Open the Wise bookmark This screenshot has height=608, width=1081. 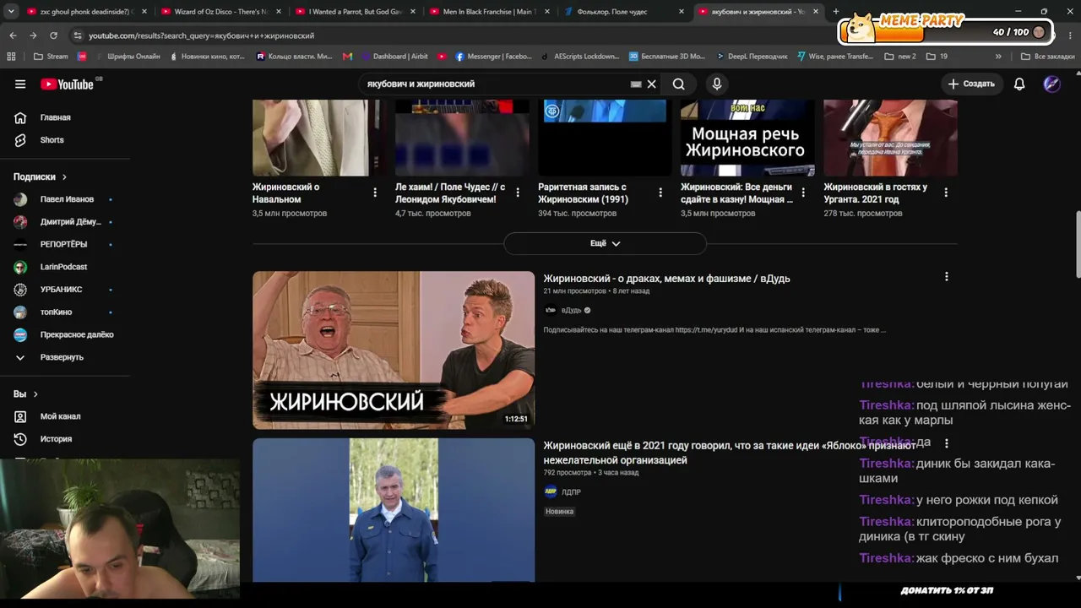coord(835,57)
